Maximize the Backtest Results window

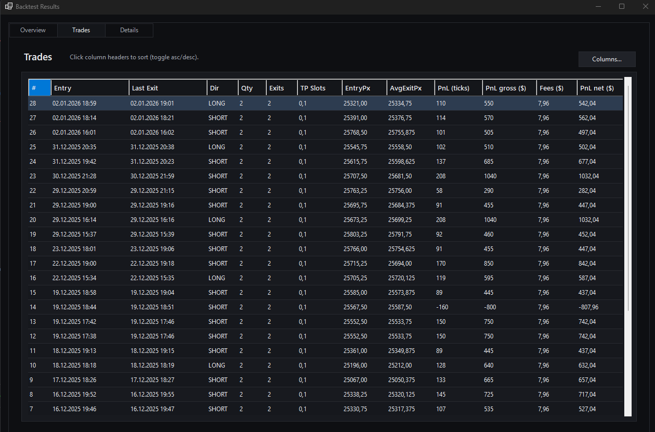pos(622,7)
